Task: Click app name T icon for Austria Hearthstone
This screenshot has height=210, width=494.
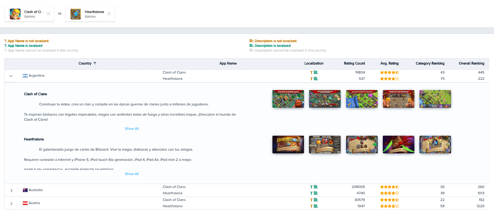Action: 311,206
